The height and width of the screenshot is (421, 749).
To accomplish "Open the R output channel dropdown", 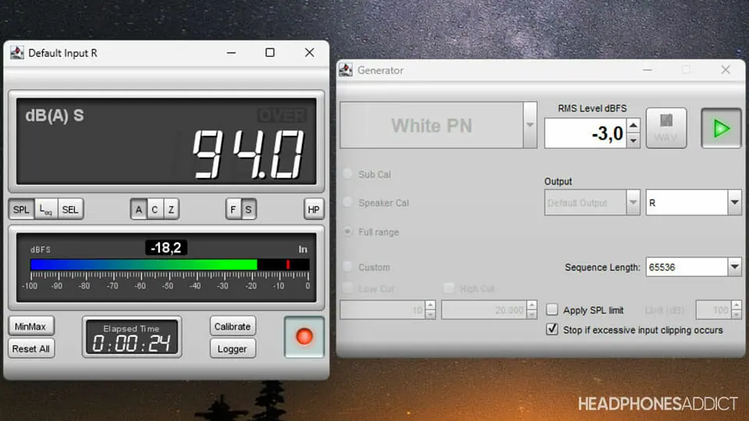I will (734, 203).
